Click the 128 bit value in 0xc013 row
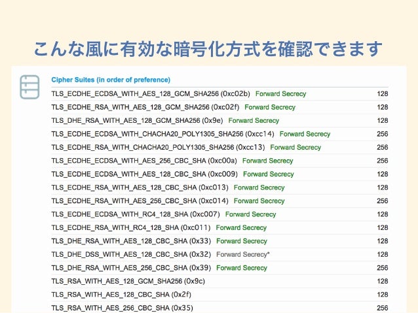 coord(383,188)
